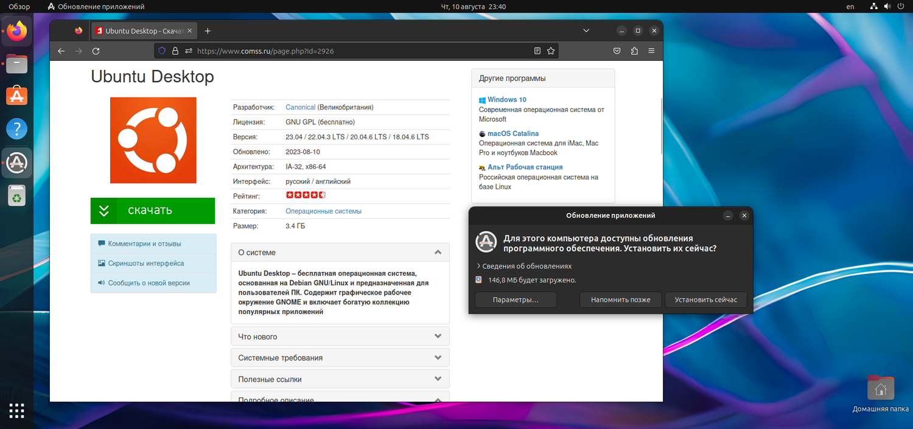Click the star rating widget
The image size is (913, 429).
tap(306, 195)
